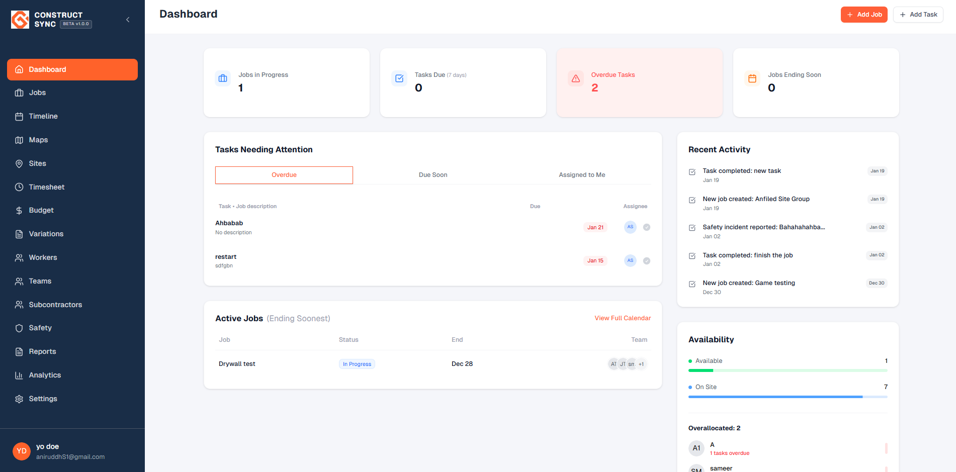956x472 pixels.
Task: Mark the Ahbabab task as complete
Action: pos(647,227)
